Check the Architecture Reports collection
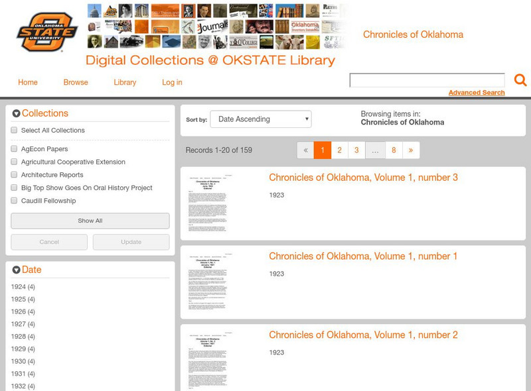Viewport: 531px width, 391px height. (x=14, y=174)
